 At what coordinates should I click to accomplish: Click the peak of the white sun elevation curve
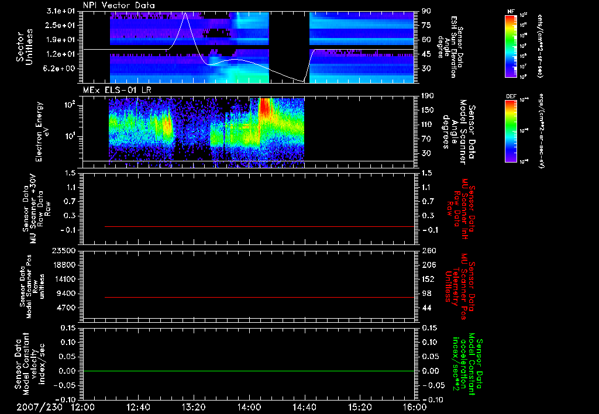pyautogui.click(x=185, y=13)
